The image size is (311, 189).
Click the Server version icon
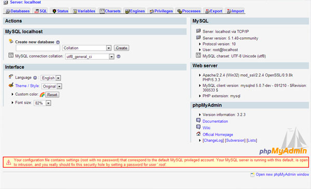tap(199, 37)
